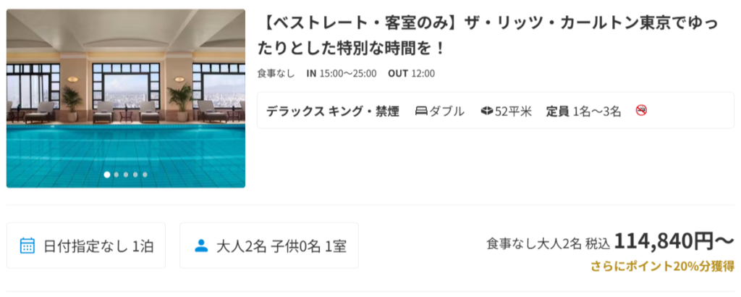Click the bed icon beside ダブル
Image resolution: width=741 pixels, height=297 pixels.
[x=421, y=111]
